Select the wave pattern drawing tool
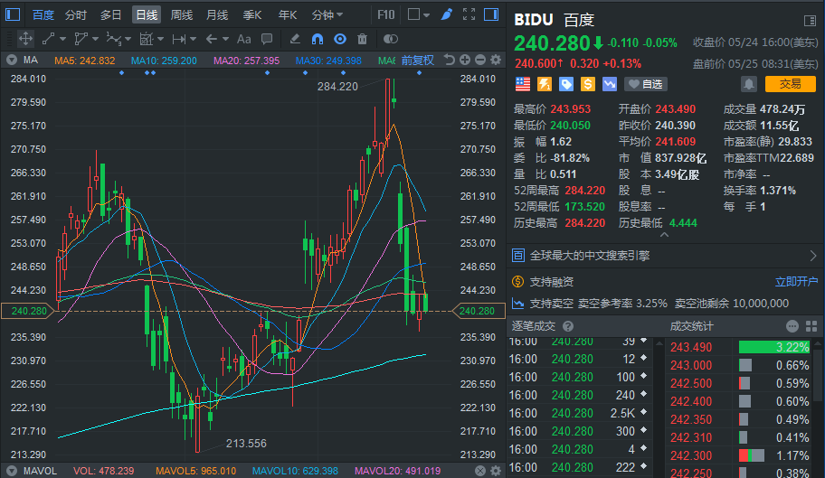Image resolution: width=825 pixels, height=478 pixels. (114, 39)
